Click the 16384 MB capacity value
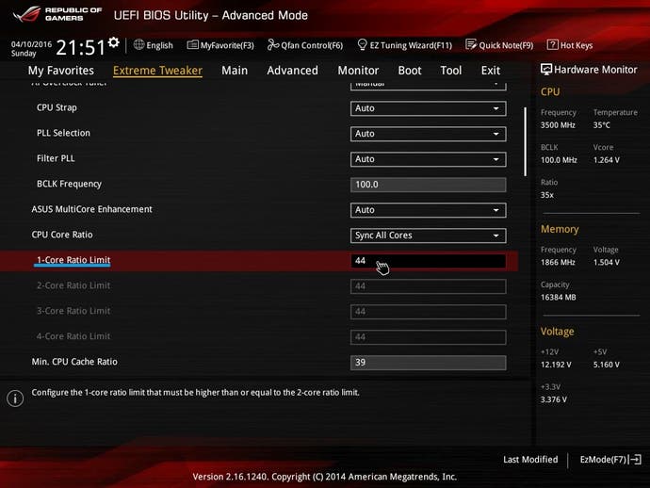This screenshot has height=488, width=650. pyautogui.click(x=559, y=298)
